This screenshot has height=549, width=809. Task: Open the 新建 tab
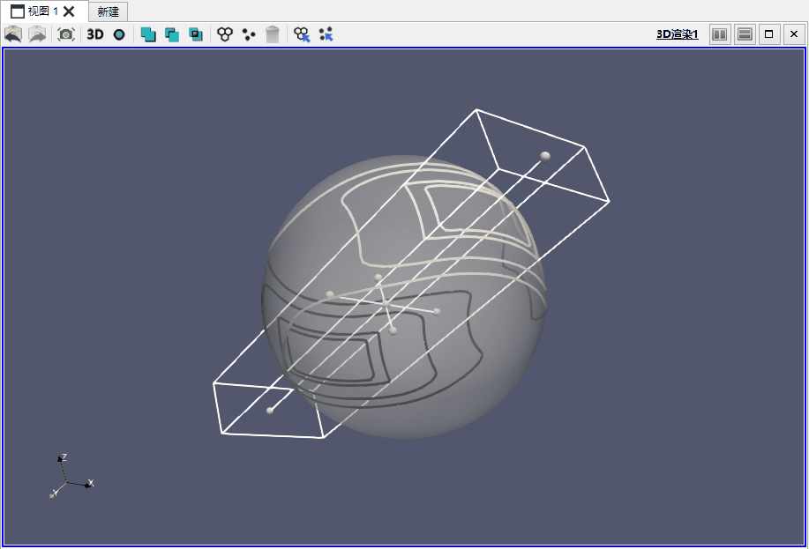point(108,11)
